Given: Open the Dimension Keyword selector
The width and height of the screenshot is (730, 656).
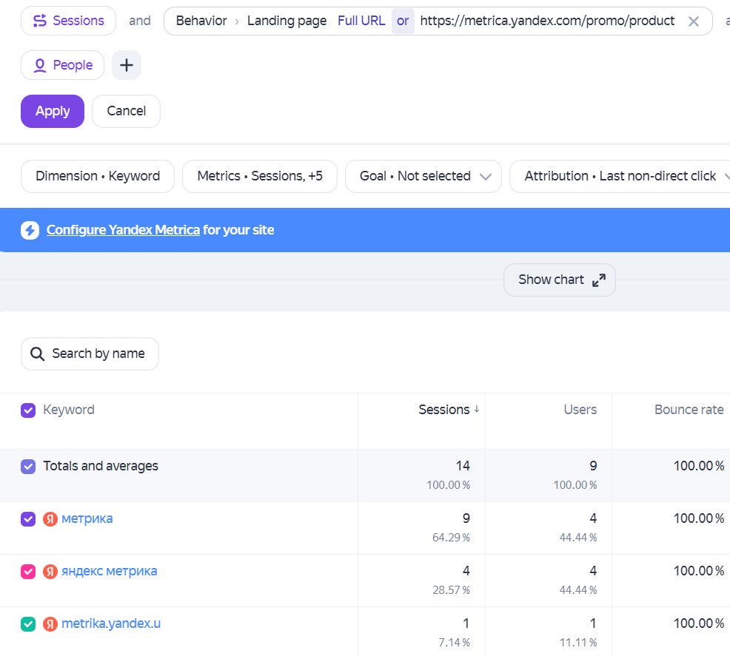Looking at the screenshot, I should [x=98, y=176].
